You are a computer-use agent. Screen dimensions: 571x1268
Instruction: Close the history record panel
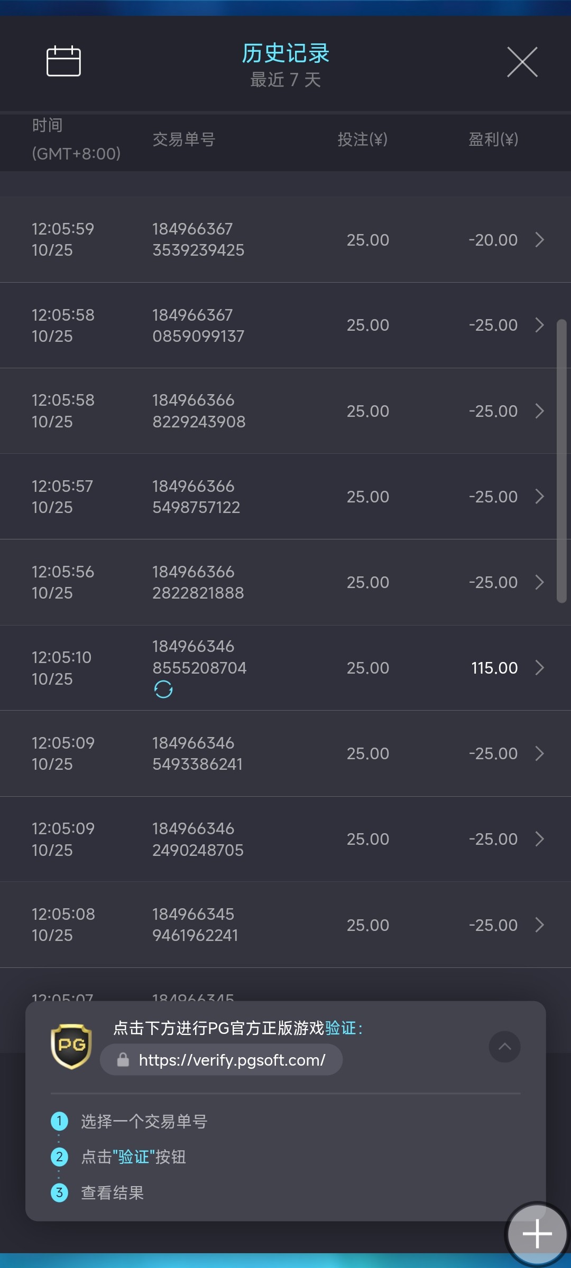pyautogui.click(x=522, y=62)
